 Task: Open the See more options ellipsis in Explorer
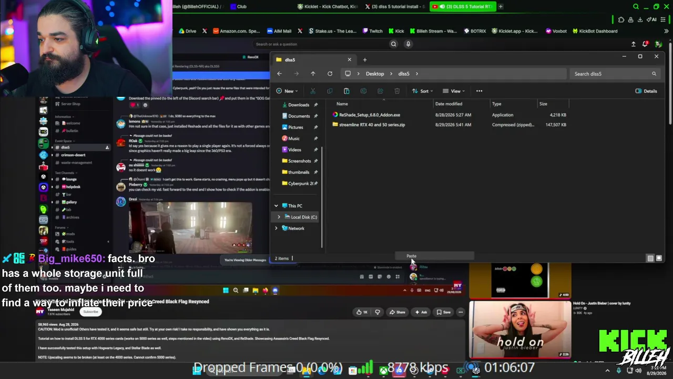[x=479, y=91]
